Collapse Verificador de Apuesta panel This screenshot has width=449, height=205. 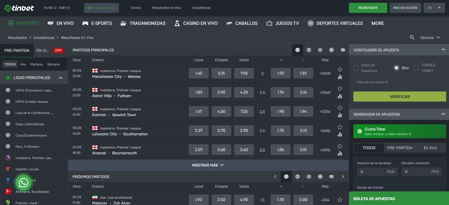point(443,50)
